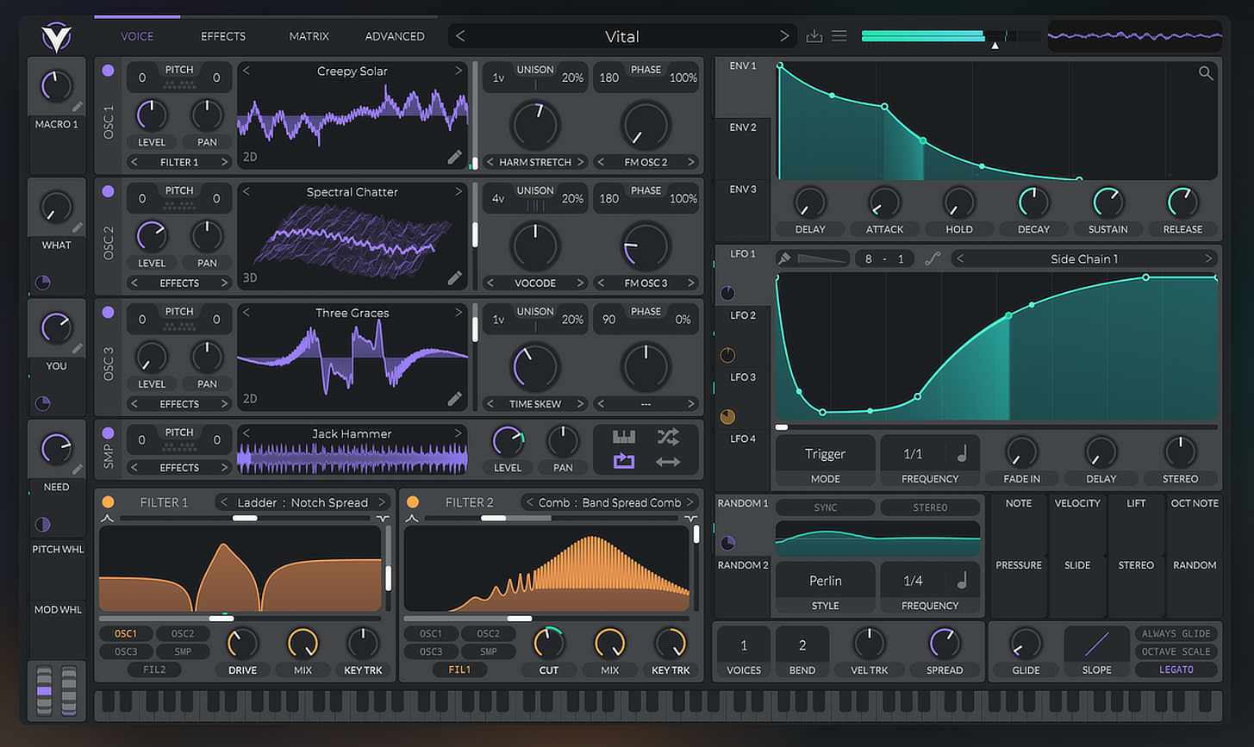
Task: Select the LFO 4 tab
Action: click(743, 439)
